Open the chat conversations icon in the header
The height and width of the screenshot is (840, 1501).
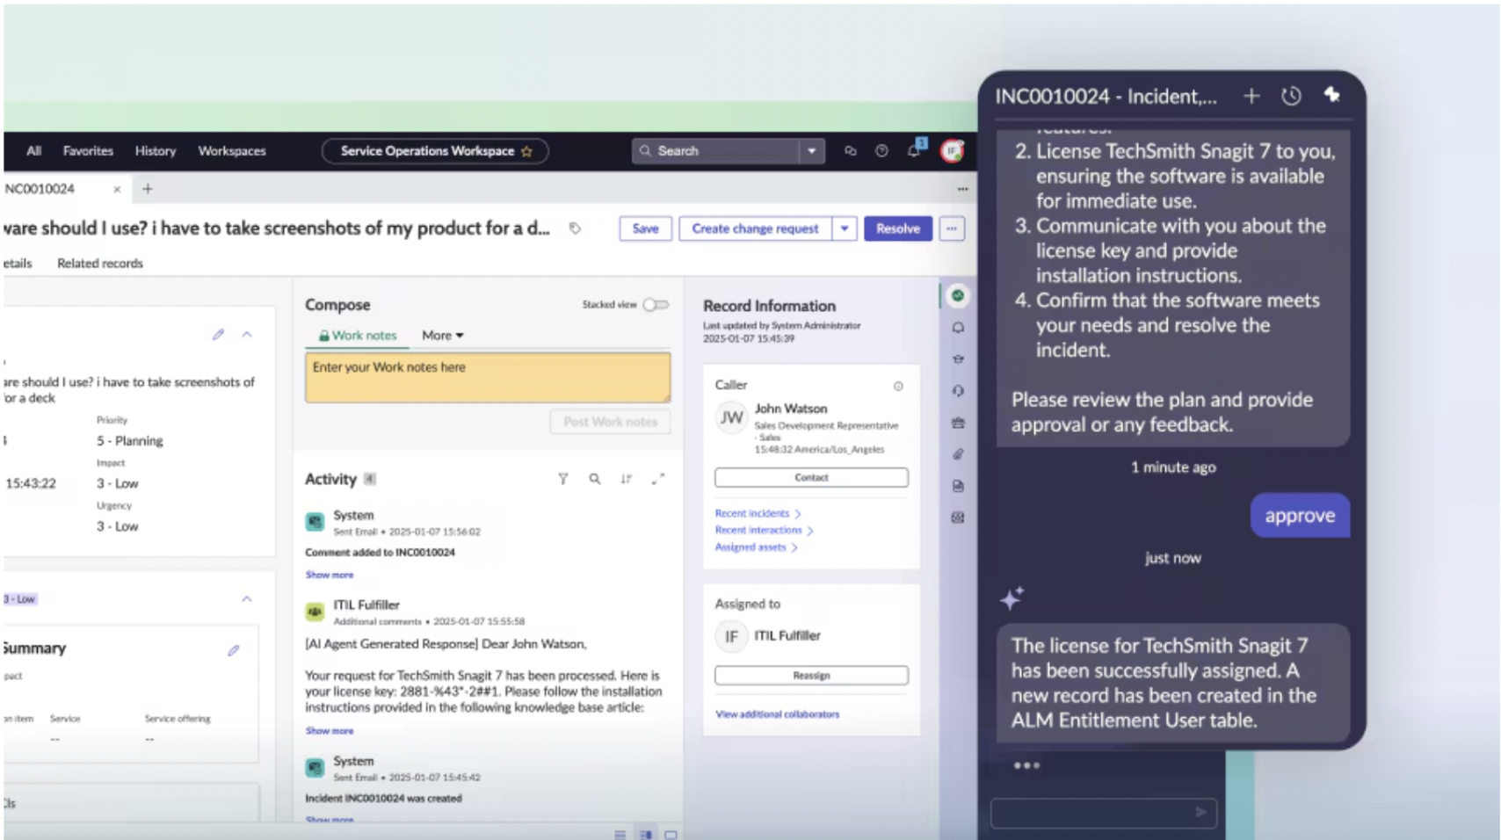pos(850,151)
